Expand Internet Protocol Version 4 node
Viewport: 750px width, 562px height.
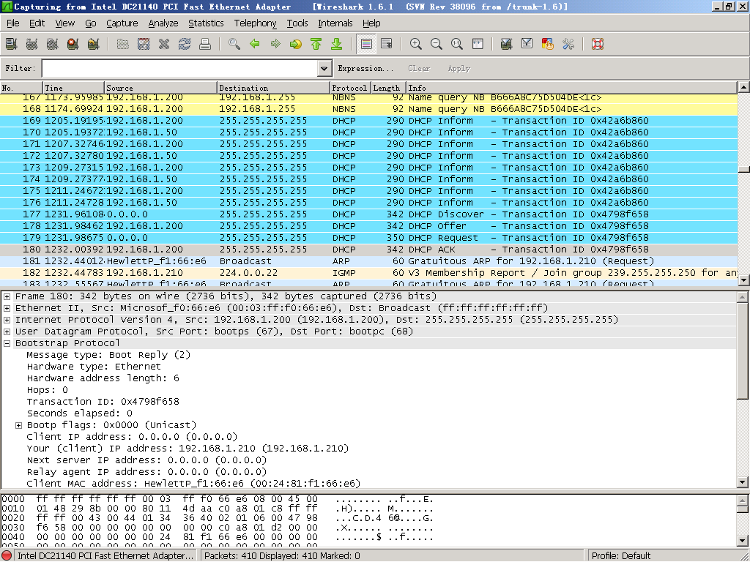(x=7, y=320)
